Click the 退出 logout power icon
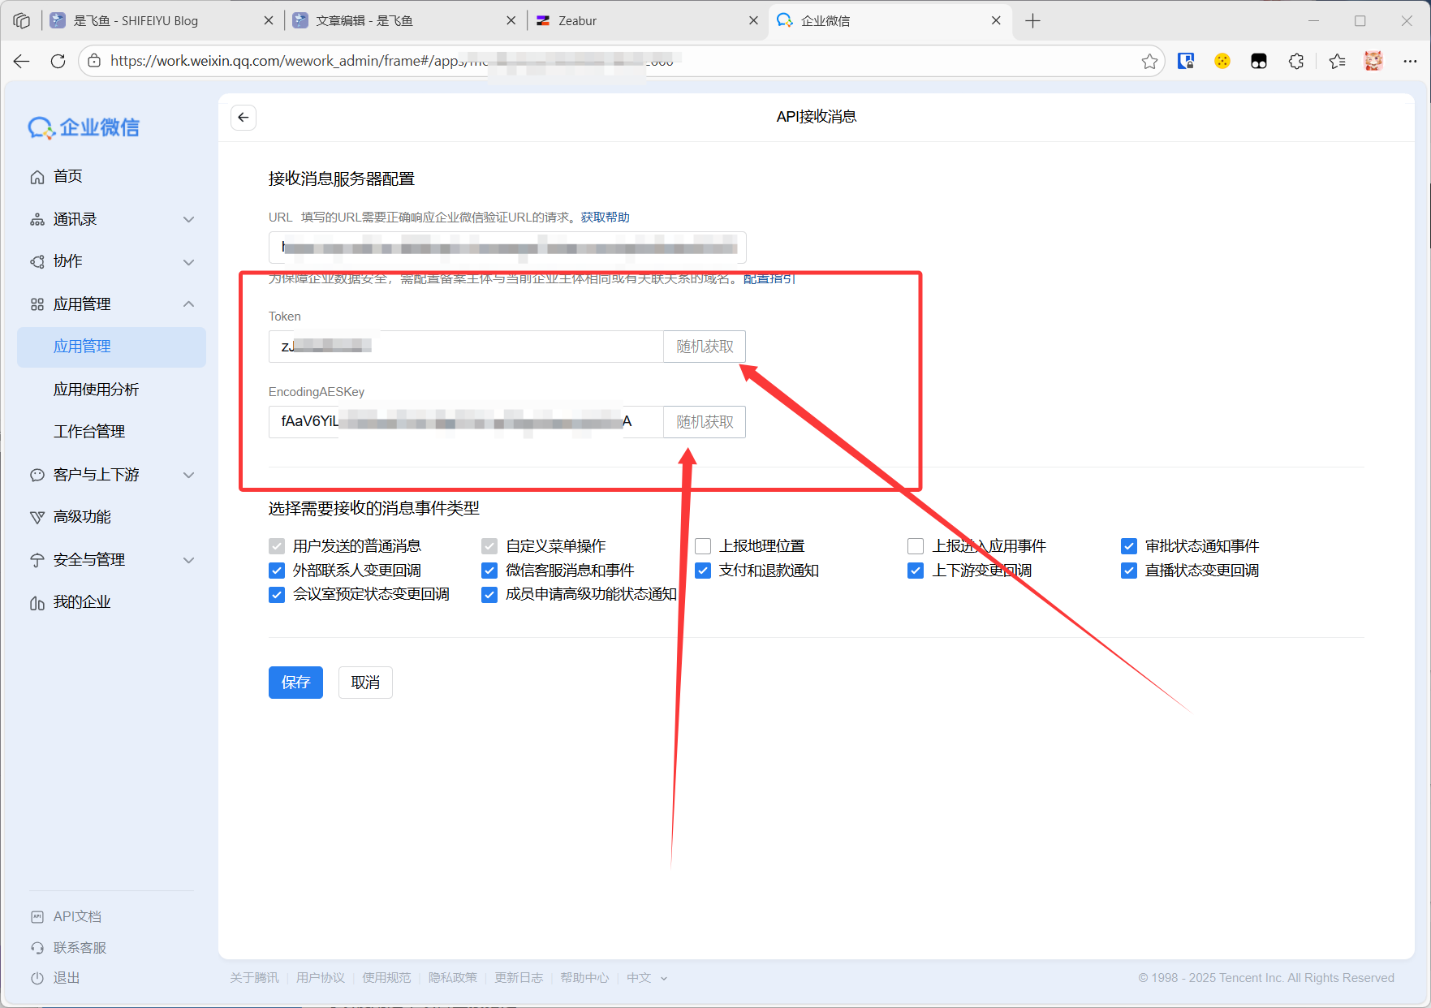Screen dimensions: 1431x1008 click(37, 978)
